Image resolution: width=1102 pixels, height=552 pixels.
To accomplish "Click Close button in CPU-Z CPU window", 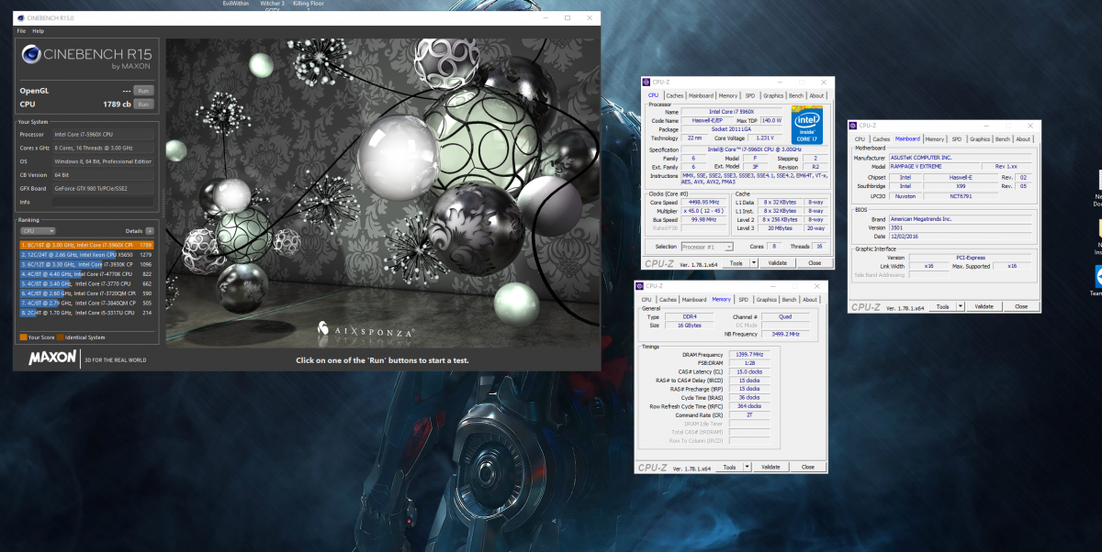I will click(814, 262).
